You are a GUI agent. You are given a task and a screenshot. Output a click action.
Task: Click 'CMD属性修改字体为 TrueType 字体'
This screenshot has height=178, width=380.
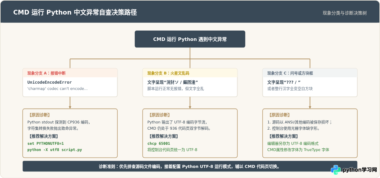(x=298, y=150)
